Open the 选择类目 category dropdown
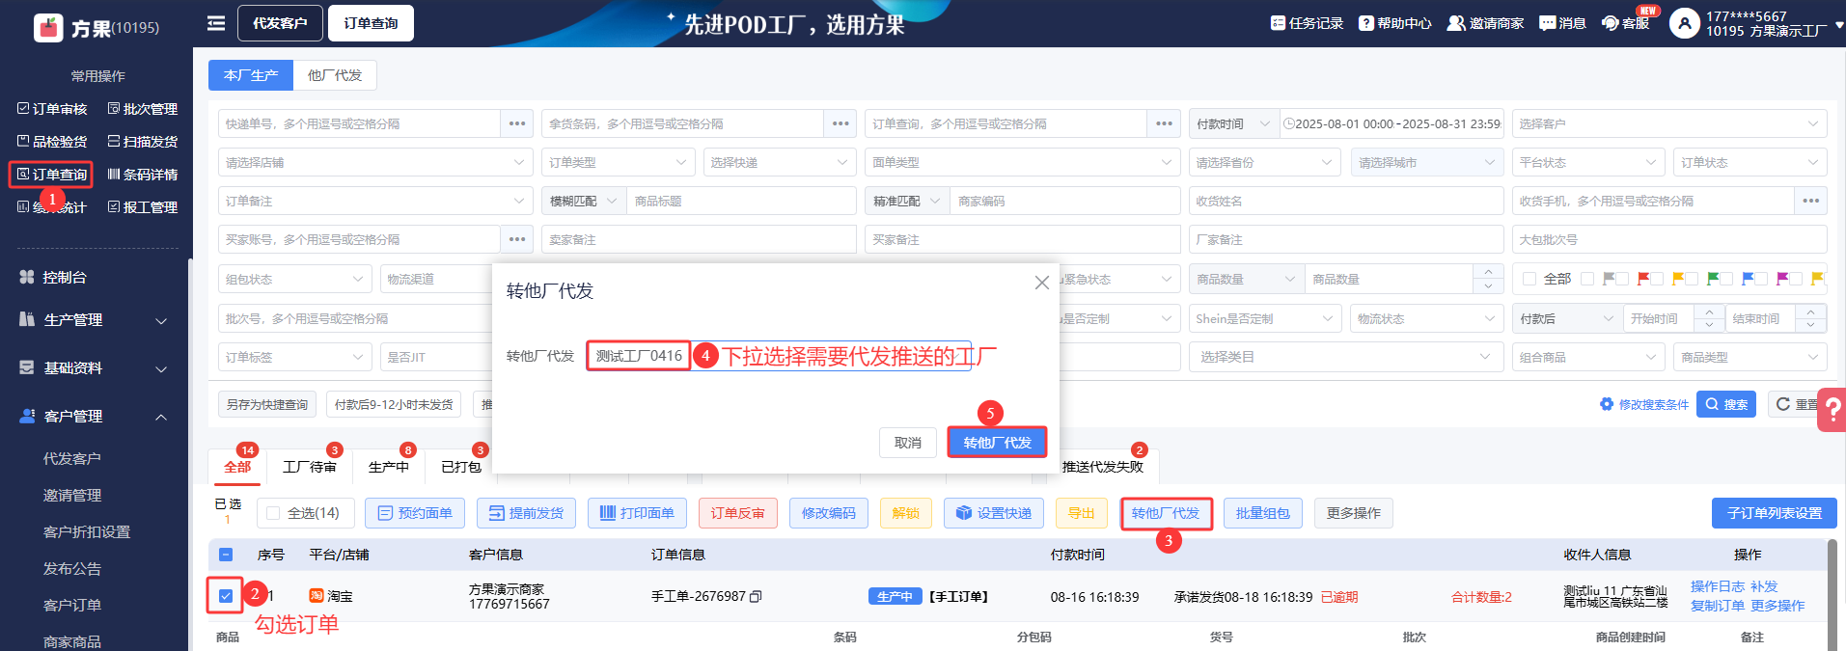1846x651 pixels. [x=1346, y=357]
